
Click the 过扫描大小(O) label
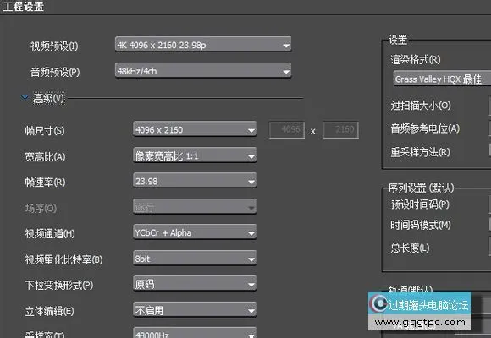coord(421,106)
